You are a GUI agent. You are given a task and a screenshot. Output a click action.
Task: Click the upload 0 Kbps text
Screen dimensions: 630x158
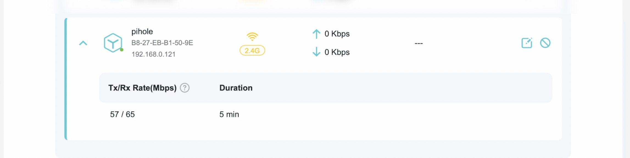(x=337, y=34)
